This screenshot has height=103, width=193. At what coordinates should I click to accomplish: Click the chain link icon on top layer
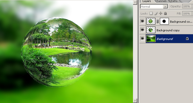[157, 21]
